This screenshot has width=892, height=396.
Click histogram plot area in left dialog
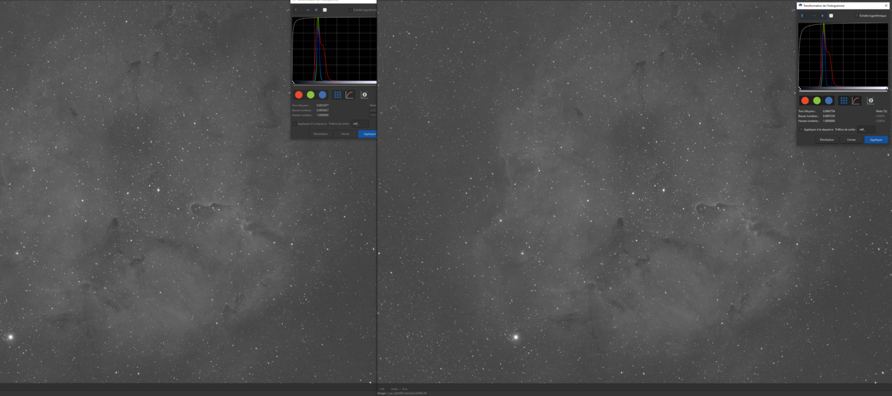click(x=334, y=49)
